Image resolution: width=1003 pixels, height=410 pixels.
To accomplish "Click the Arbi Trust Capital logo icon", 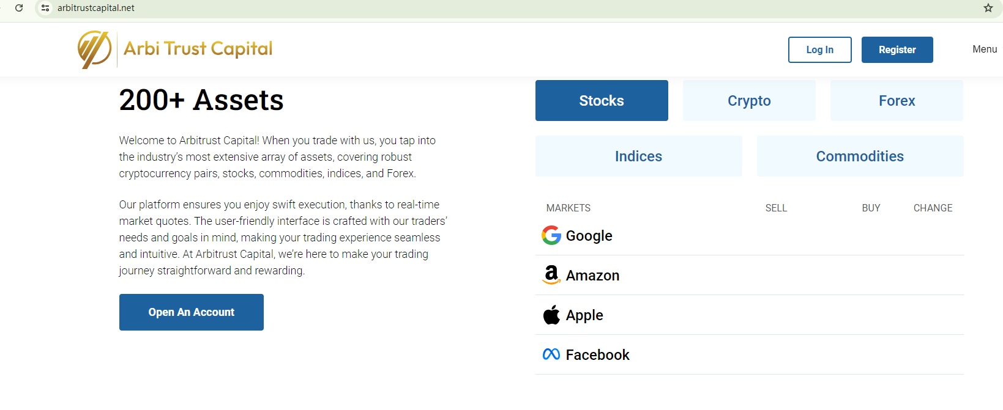I will [x=94, y=49].
